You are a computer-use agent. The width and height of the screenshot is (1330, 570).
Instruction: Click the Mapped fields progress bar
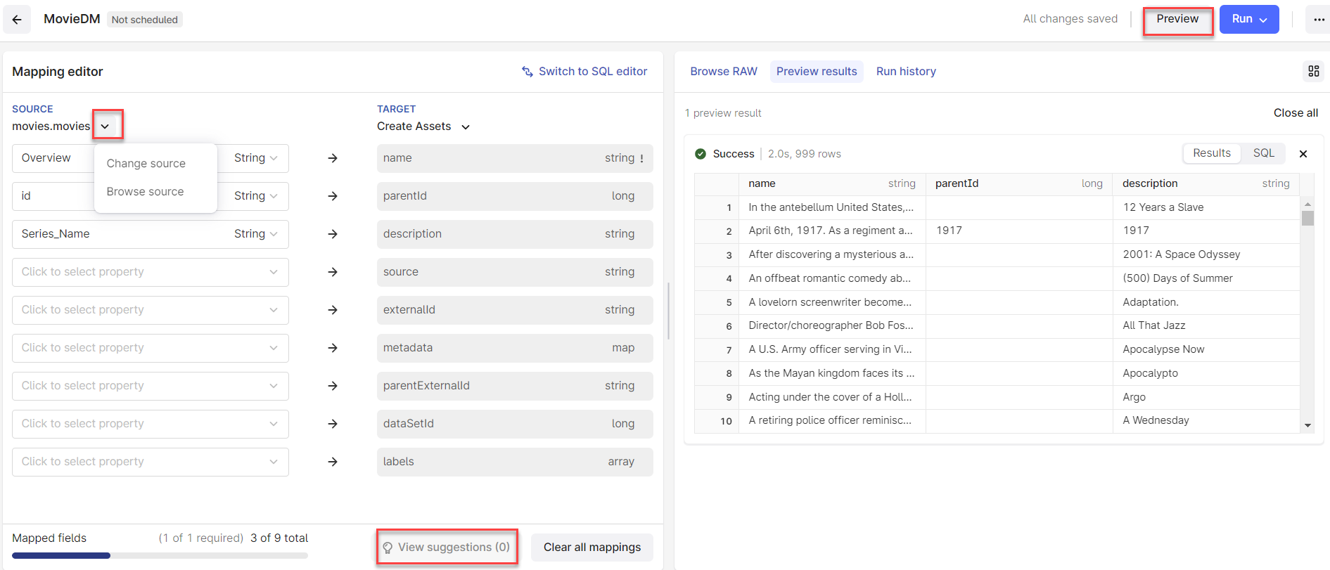[x=160, y=556]
